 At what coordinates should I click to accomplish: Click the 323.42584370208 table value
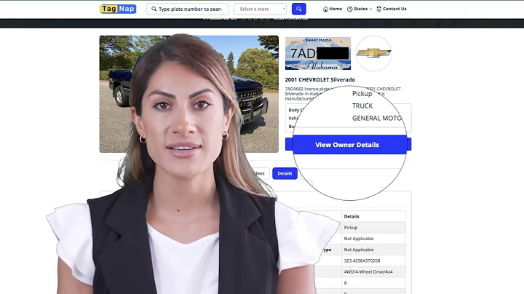click(x=362, y=261)
